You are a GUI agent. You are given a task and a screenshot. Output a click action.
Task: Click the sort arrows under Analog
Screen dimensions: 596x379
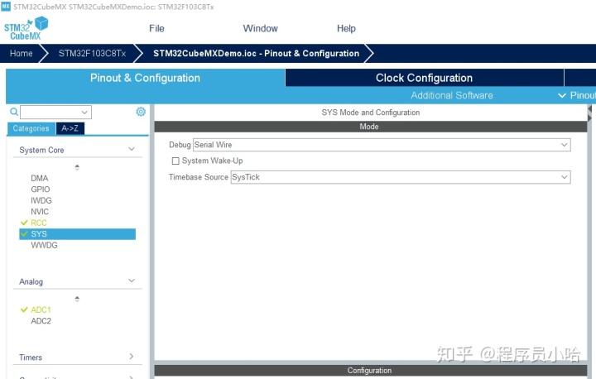click(x=77, y=300)
